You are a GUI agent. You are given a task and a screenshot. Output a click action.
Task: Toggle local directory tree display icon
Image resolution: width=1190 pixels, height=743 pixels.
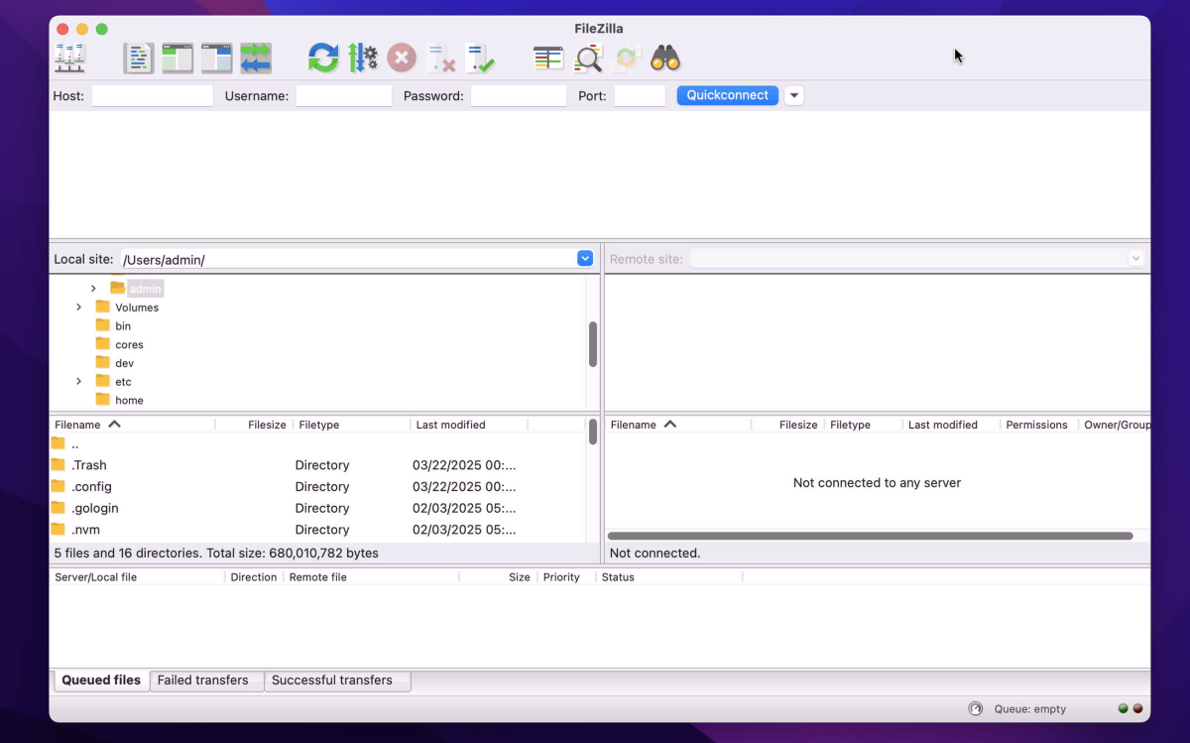pos(178,59)
